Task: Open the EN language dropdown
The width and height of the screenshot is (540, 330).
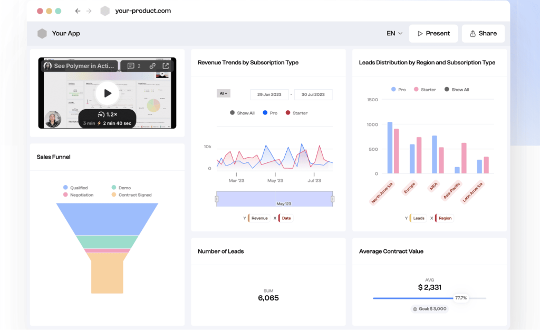Action: (394, 33)
